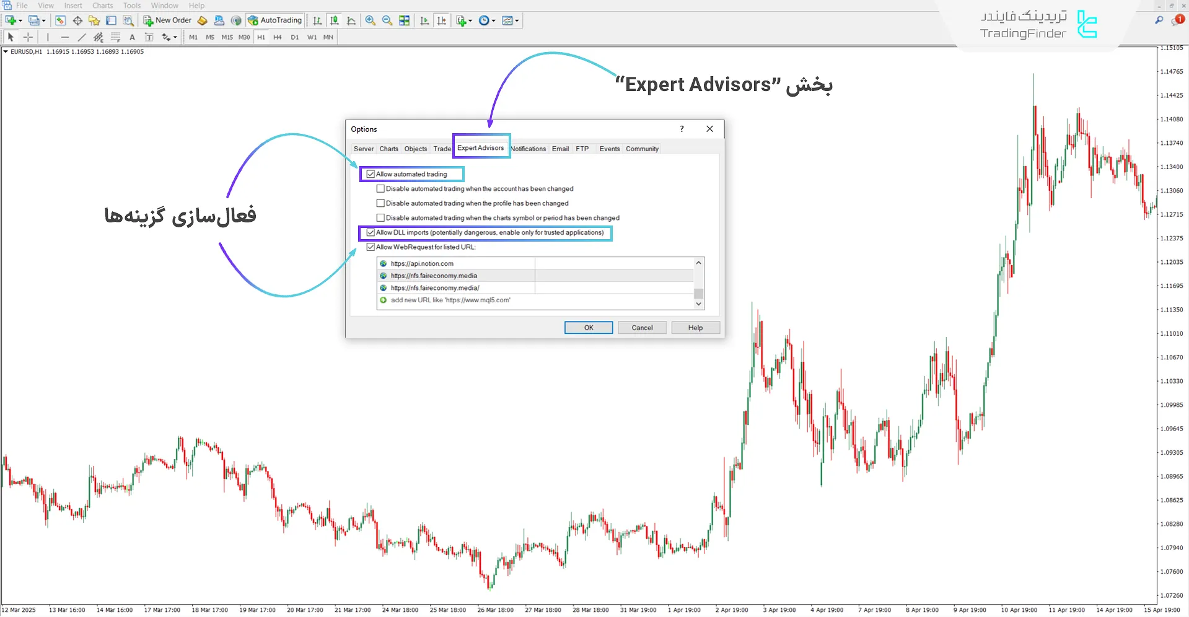
Task: Select the Text label tool
Action: click(132, 37)
